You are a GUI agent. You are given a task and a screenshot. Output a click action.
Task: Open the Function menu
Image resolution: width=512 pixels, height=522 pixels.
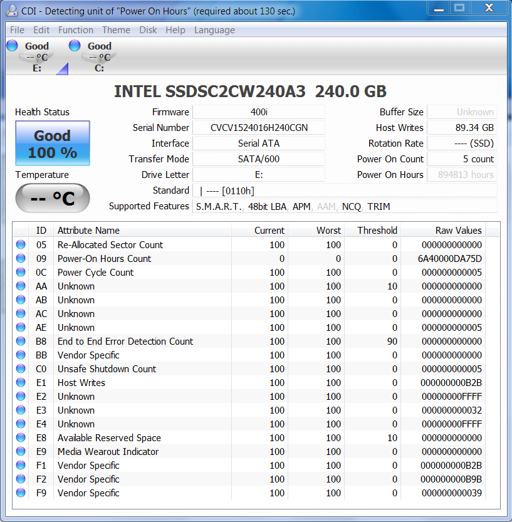click(76, 30)
